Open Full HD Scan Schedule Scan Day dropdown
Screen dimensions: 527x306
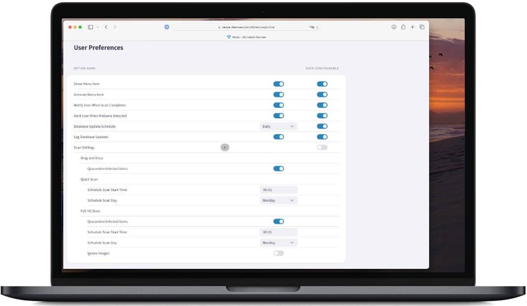pos(278,243)
